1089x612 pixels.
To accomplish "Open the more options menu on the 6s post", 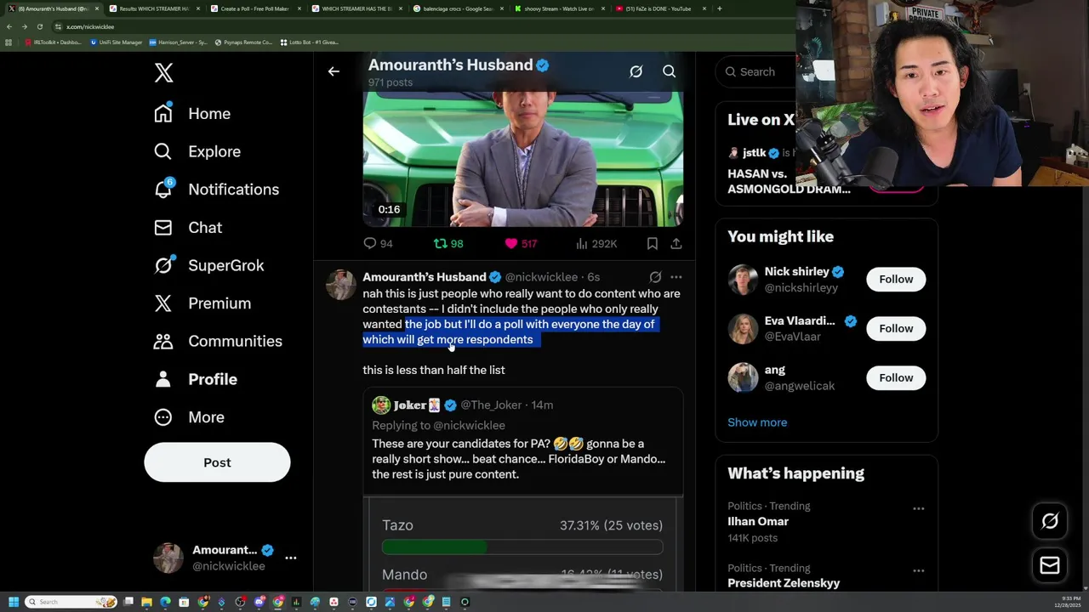I will click(676, 277).
